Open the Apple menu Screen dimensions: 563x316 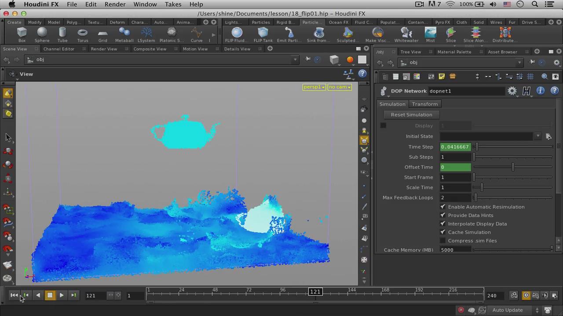pos(12,4)
